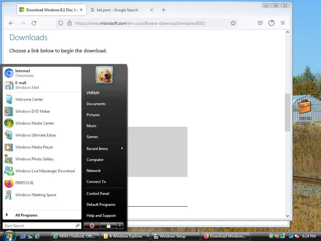The height and width of the screenshot is (241, 321).
Task: Start Windows Media Center
Action: [42, 123]
